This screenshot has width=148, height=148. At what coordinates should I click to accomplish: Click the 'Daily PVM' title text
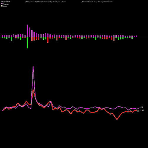[6, 2]
